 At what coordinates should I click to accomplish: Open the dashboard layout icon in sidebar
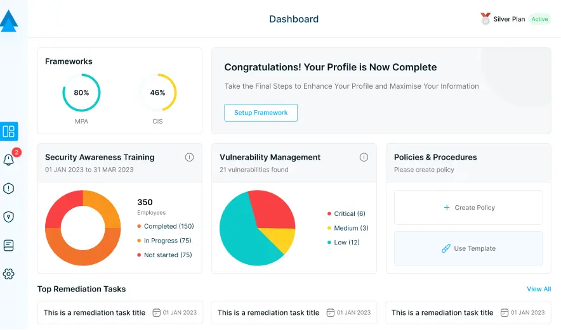tap(9, 132)
